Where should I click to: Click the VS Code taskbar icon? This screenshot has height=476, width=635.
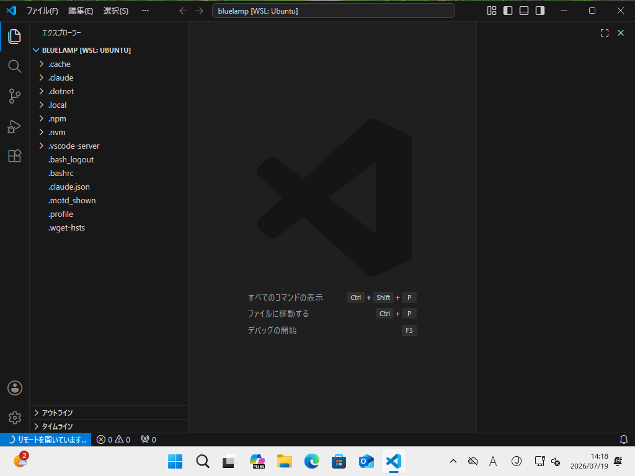(x=394, y=461)
